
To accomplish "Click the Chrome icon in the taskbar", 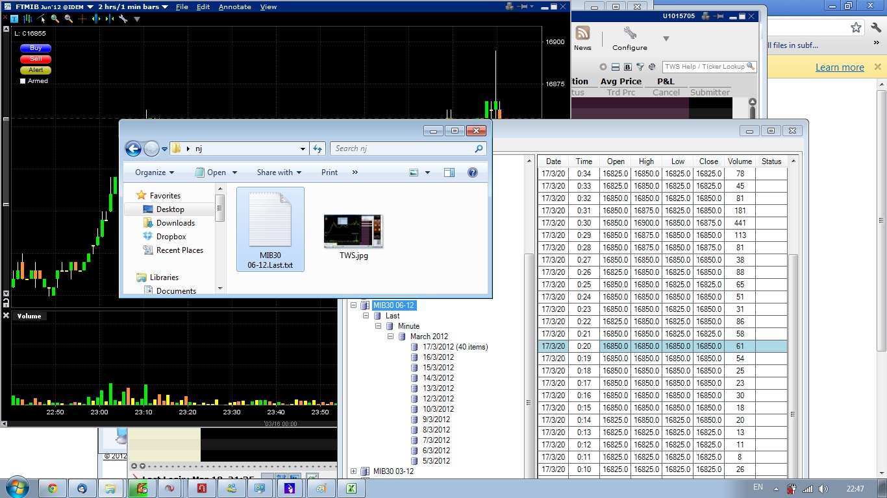I will [52, 488].
